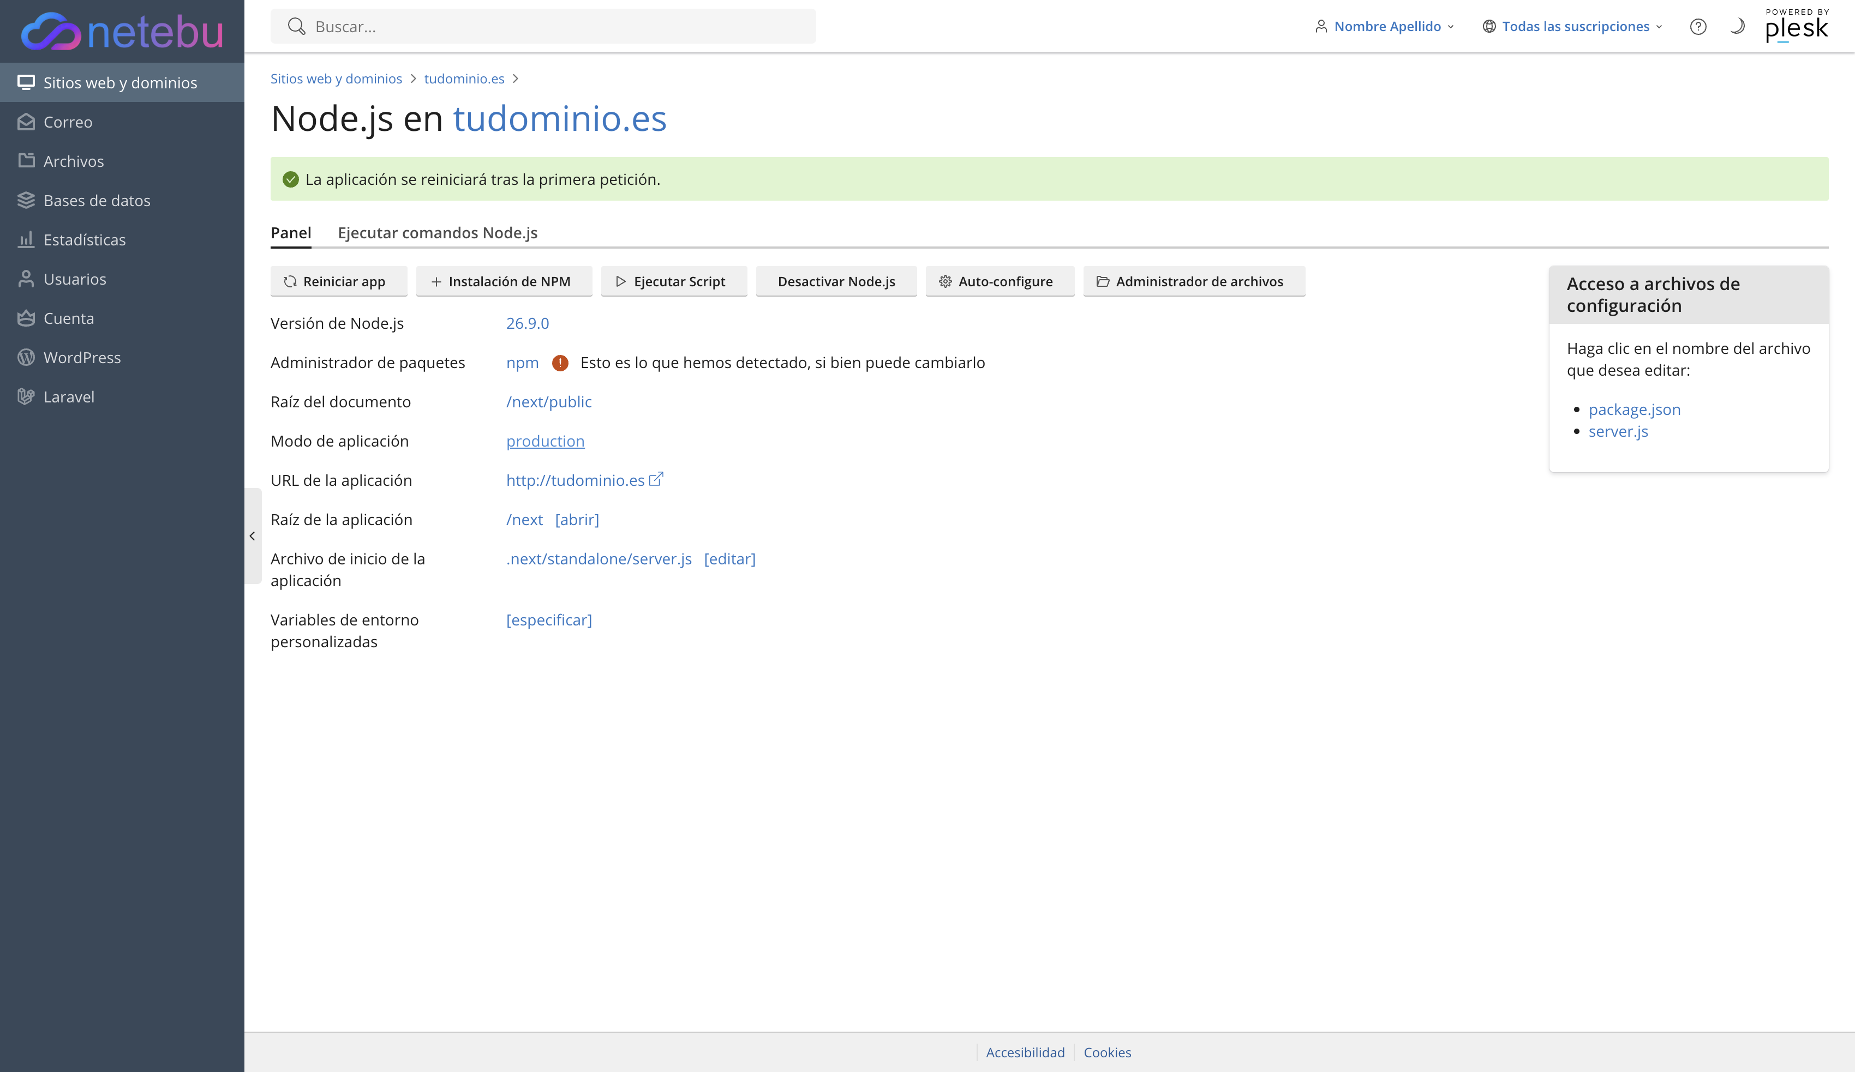
Task: Change startup file .next/standalone/server.js
Action: (599, 558)
